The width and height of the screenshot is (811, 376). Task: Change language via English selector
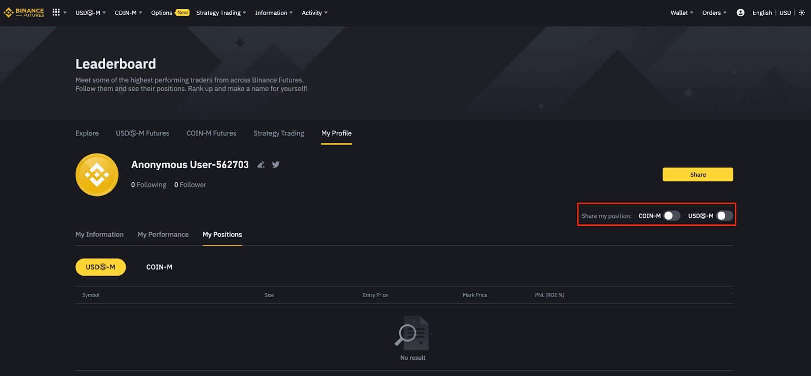click(x=762, y=13)
